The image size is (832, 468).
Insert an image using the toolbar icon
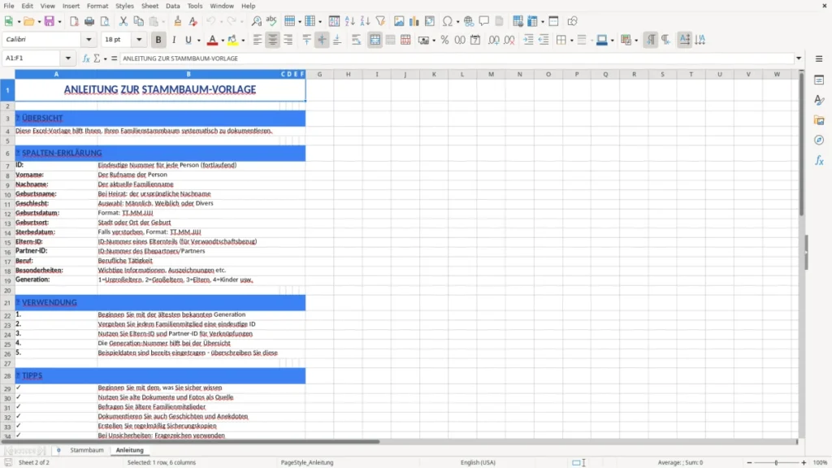pyautogui.click(x=399, y=21)
